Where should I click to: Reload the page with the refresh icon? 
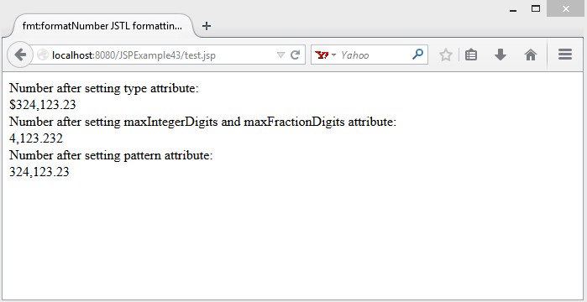click(295, 55)
